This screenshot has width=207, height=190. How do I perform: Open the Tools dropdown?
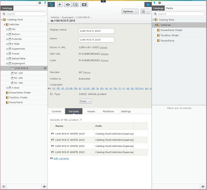pyautogui.click(x=85, y=101)
